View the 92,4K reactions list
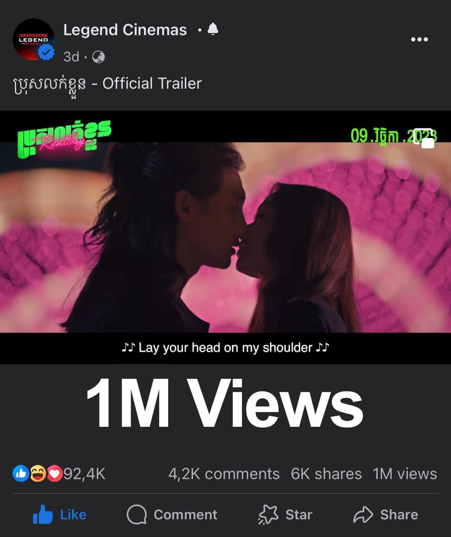This screenshot has height=537, width=451. coord(84,474)
